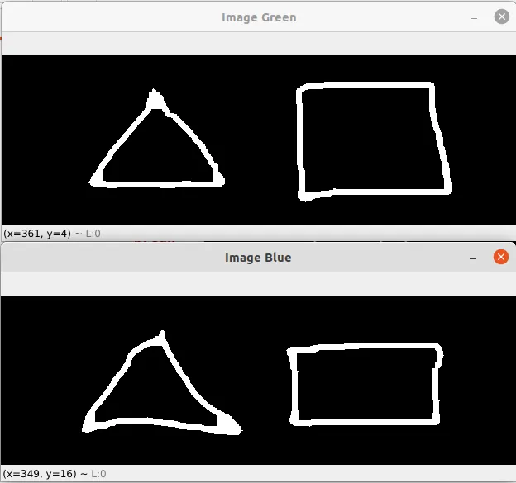Click the empty toolbar area in Image Green
Viewport: 516px width, 483px height.
259,44
